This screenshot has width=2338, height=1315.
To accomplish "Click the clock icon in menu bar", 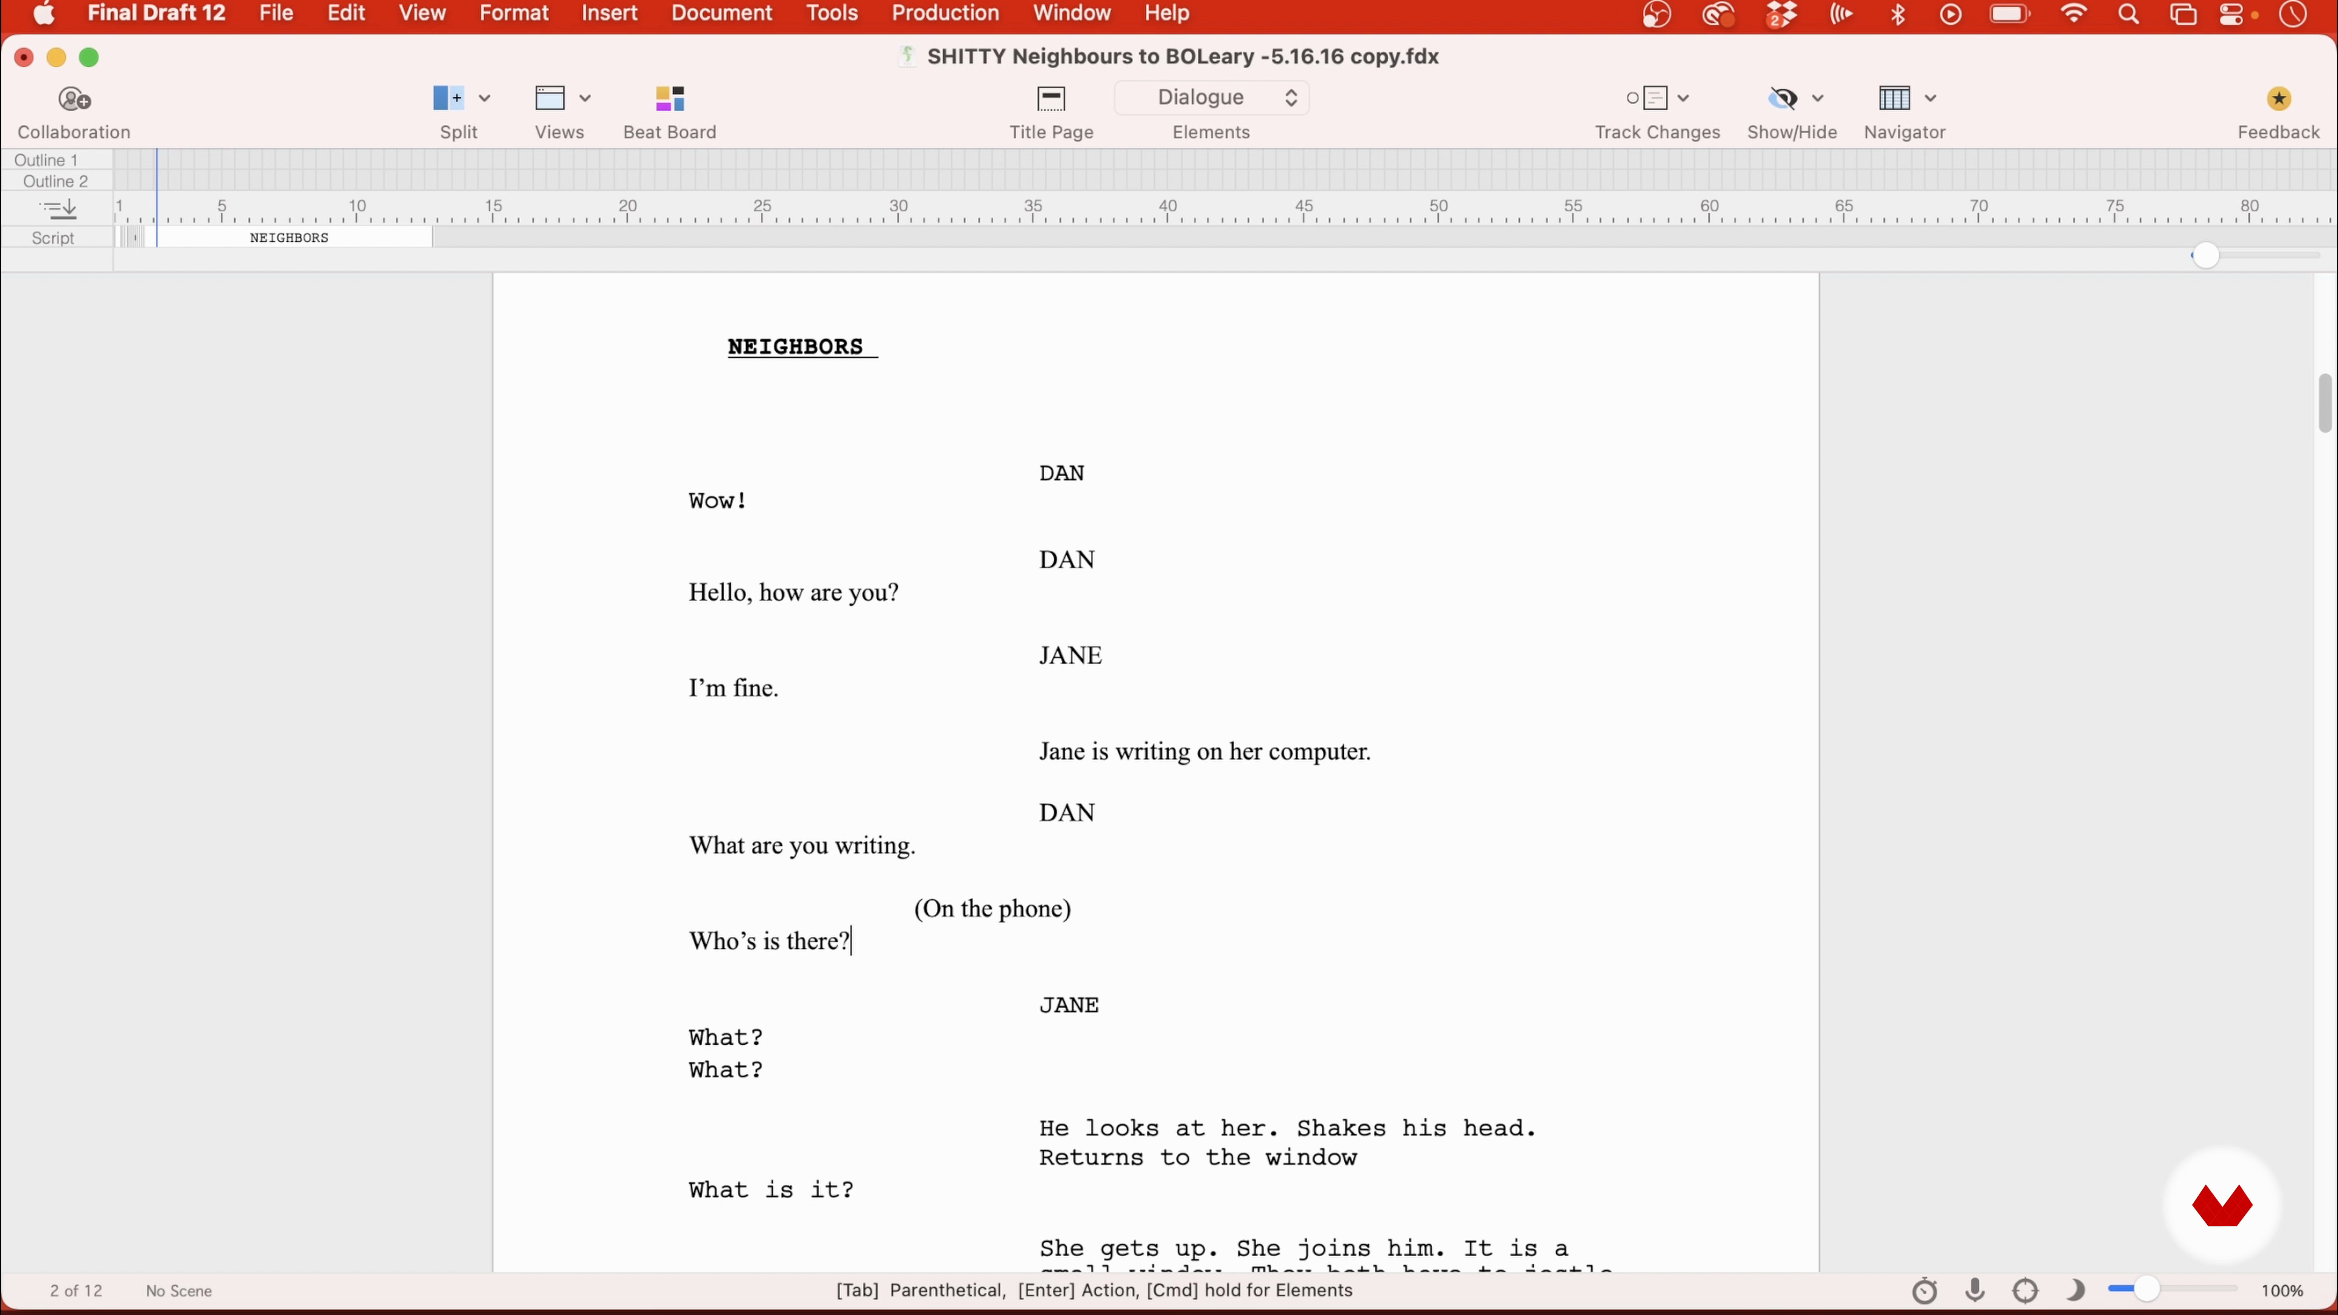I will 2294,15.
